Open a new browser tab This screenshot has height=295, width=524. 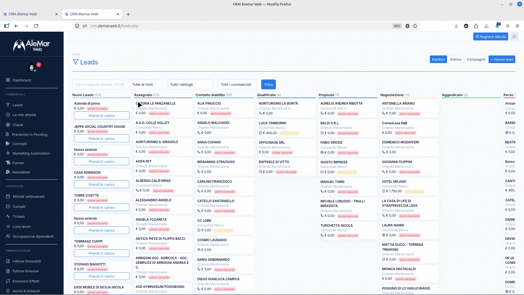tap(128, 14)
